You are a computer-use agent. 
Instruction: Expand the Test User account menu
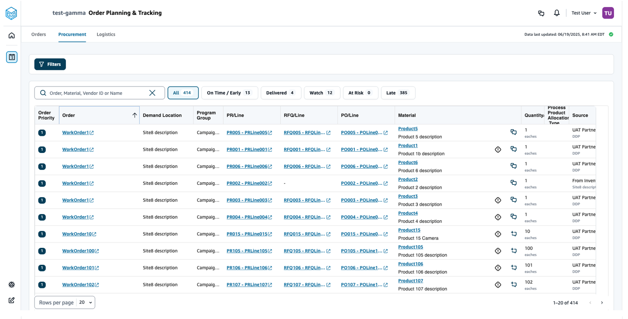click(584, 13)
